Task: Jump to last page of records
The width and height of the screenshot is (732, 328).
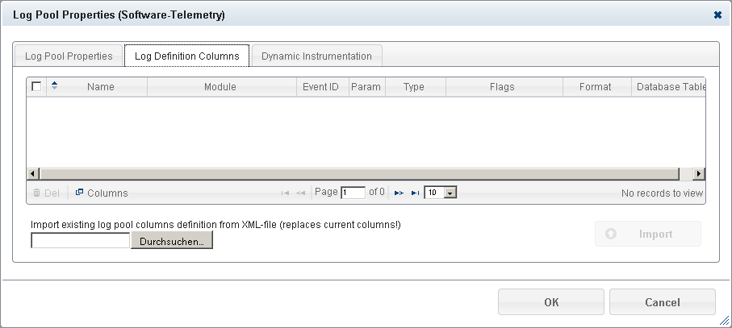Action: (415, 193)
